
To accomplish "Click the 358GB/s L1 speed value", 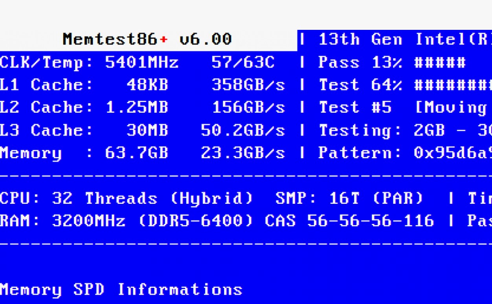I will click(x=248, y=85).
